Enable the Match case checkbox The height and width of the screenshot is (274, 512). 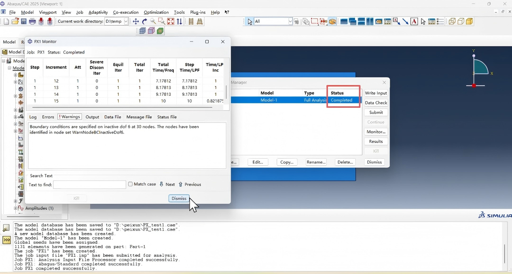[x=131, y=184]
